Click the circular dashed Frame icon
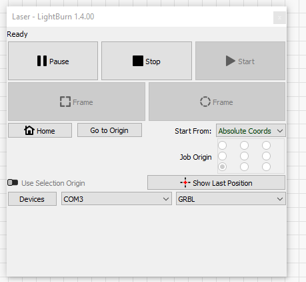This screenshot has width=306, height=282. click(x=205, y=102)
